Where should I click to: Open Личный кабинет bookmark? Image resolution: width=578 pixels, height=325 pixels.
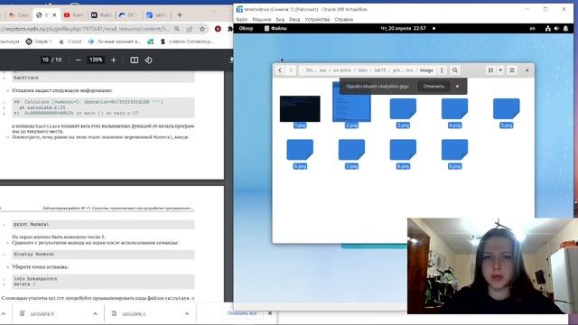coord(115,42)
